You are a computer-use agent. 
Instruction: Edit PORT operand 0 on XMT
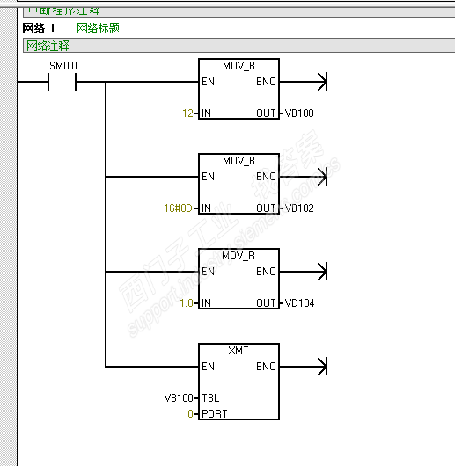click(x=190, y=414)
